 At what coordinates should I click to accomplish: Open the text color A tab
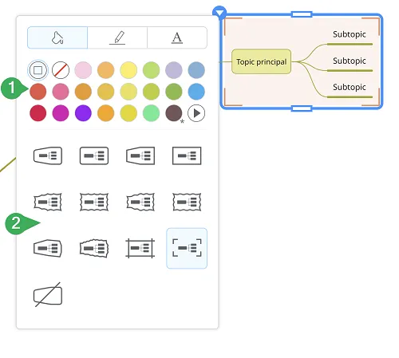click(177, 37)
